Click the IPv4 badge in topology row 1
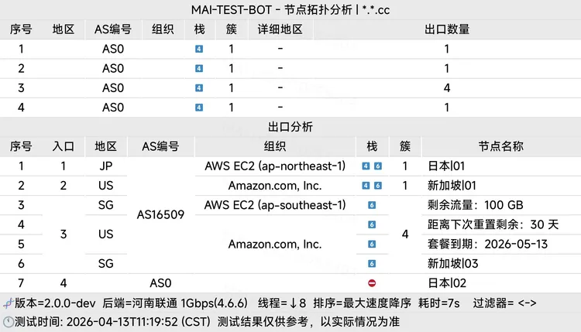The height and width of the screenshot is (332, 581). click(x=199, y=49)
